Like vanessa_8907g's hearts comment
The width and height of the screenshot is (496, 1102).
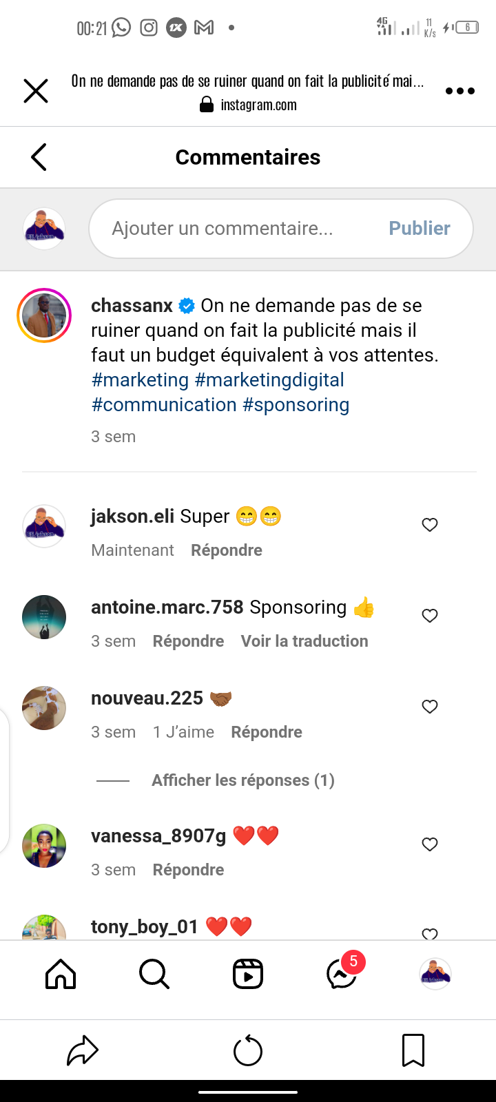430,844
